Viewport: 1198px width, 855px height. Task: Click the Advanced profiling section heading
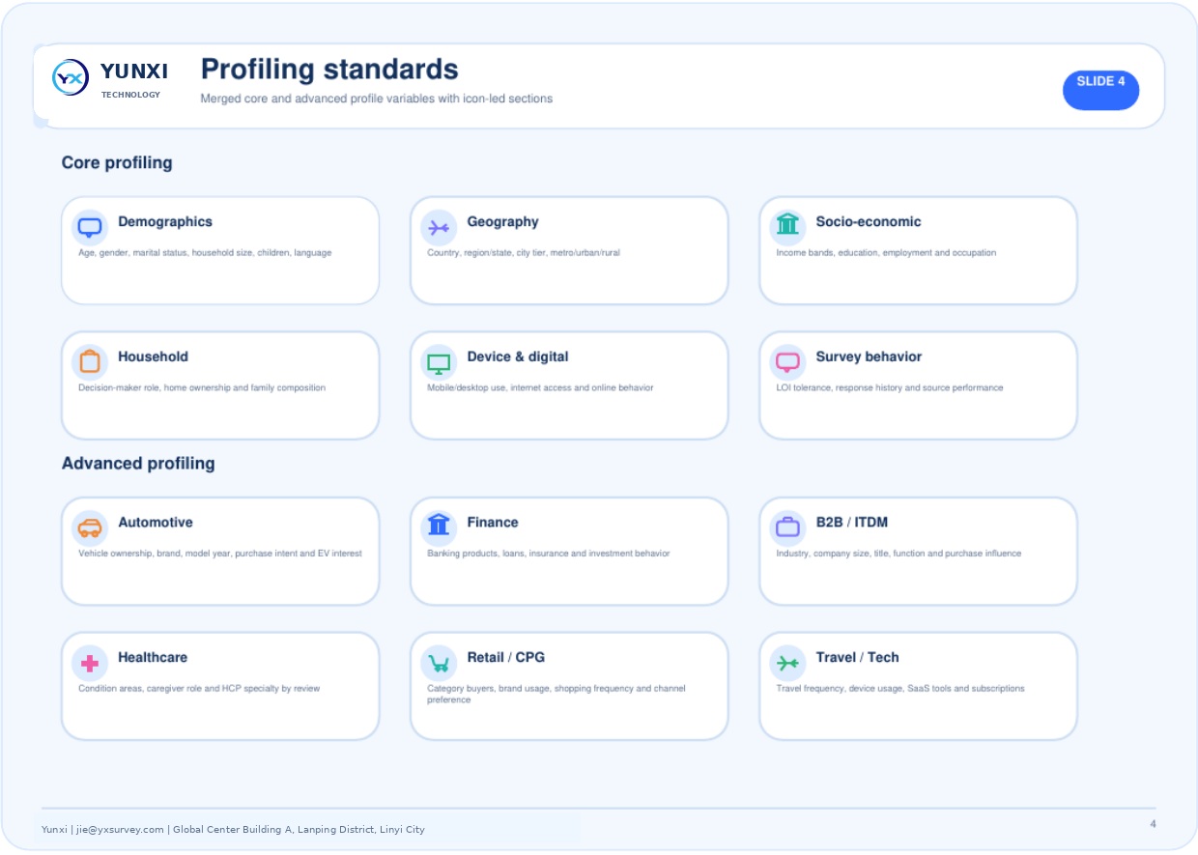(x=138, y=463)
